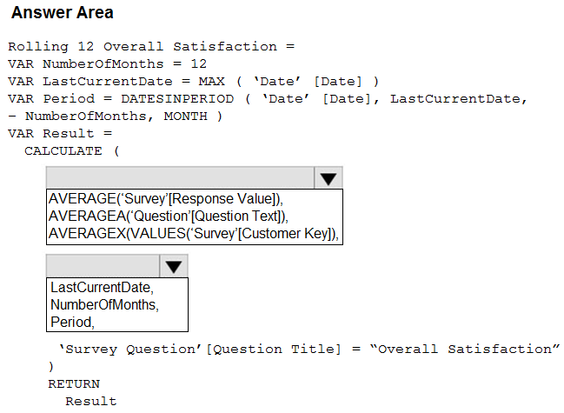Click the Rolling 12 Overall Satisfaction measure name
Screen dimensions: 564x413
151,46
